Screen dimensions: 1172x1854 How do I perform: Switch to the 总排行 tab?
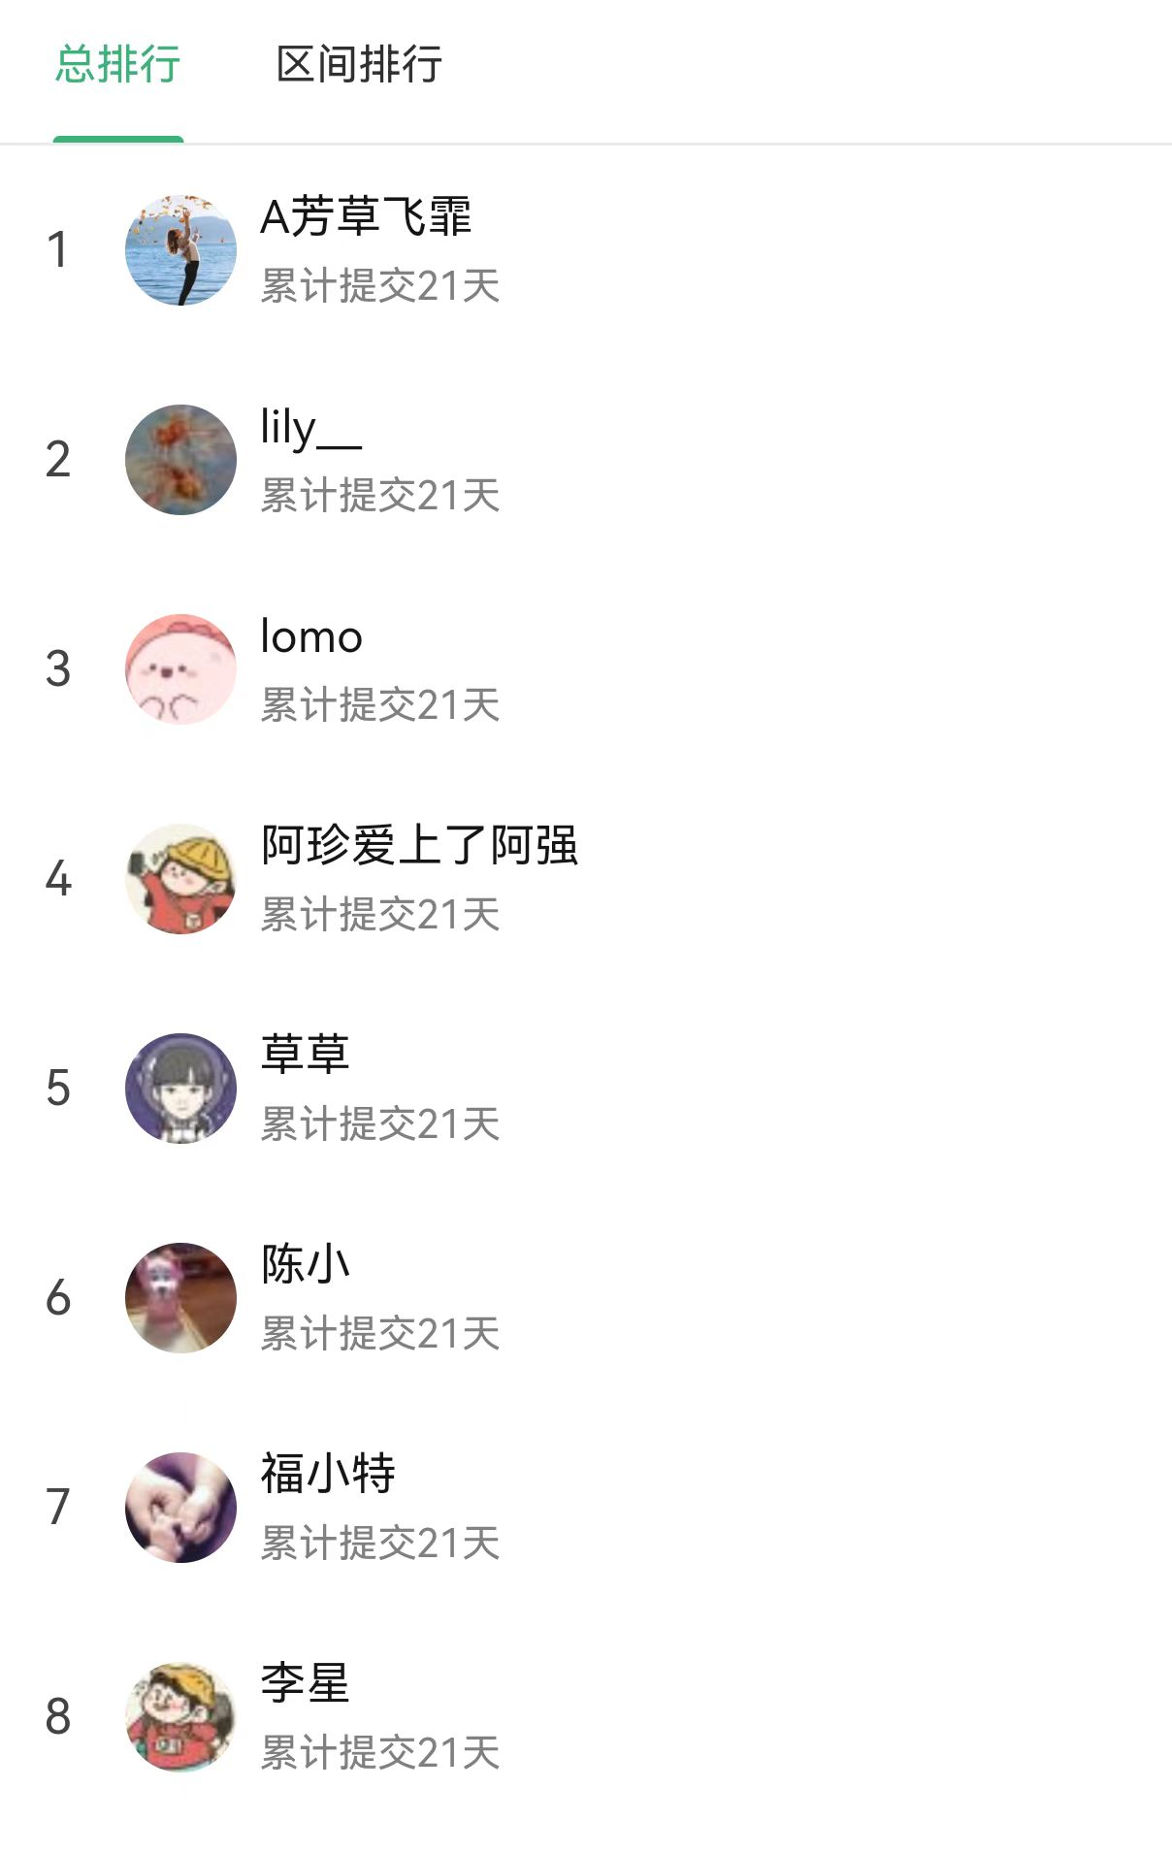tap(117, 65)
